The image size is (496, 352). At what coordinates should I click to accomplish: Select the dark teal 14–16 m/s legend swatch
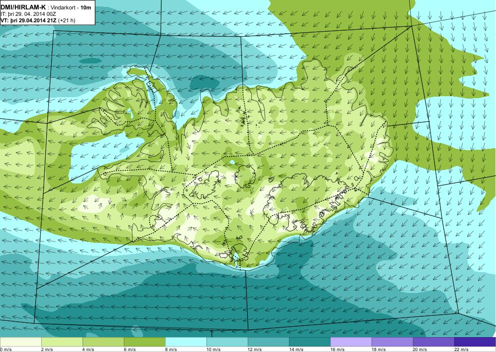[x=310, y=342]
